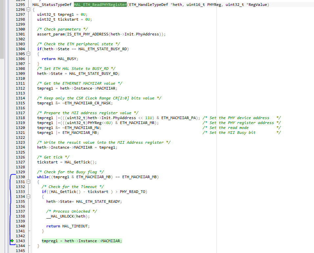Screen dimensions: 314x253
Task: Click 'Set the PHY register address' comment
Action: pos(241,123)
